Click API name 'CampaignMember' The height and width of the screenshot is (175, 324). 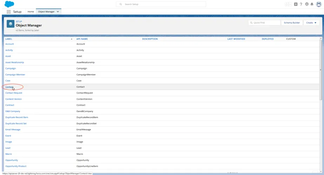[86, 75]
